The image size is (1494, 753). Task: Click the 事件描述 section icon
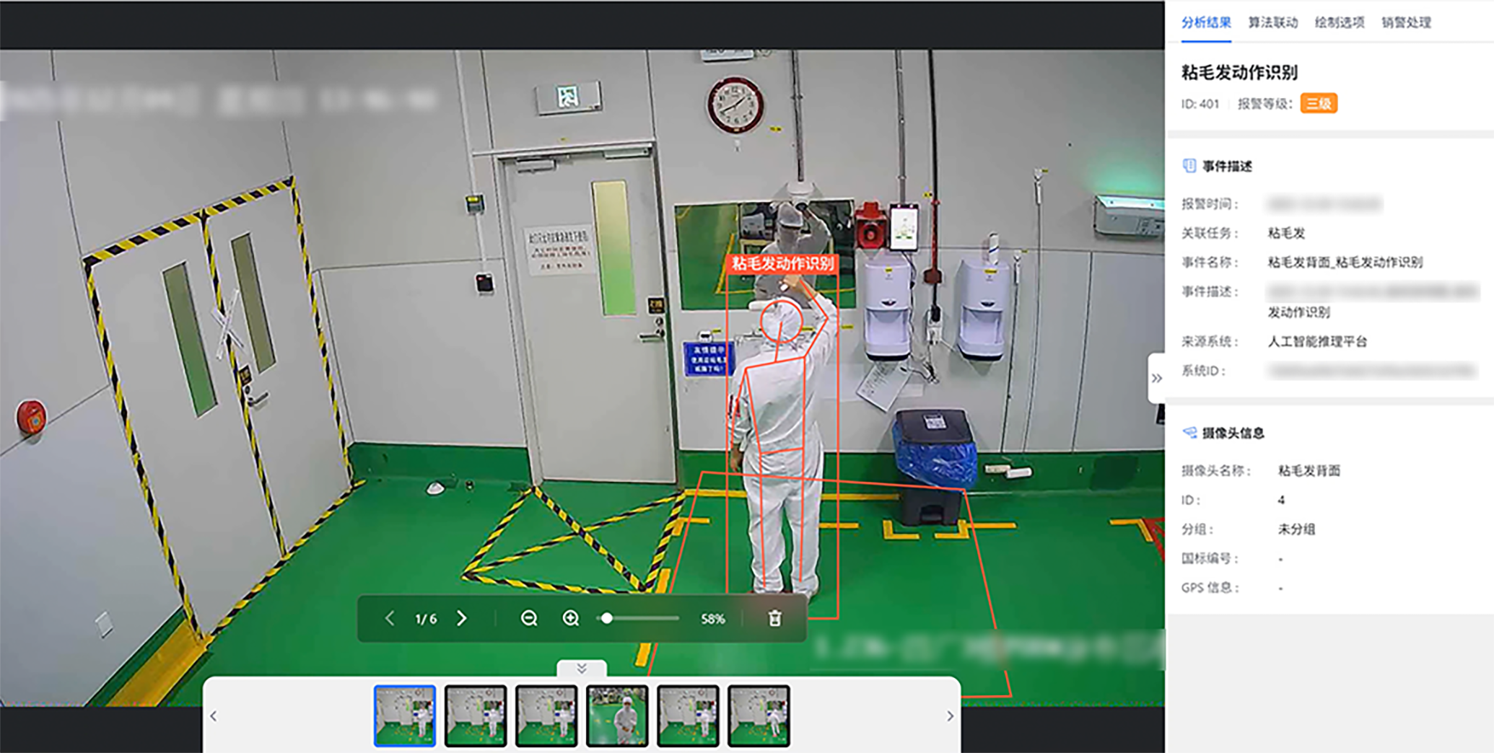click(1189, 166)
